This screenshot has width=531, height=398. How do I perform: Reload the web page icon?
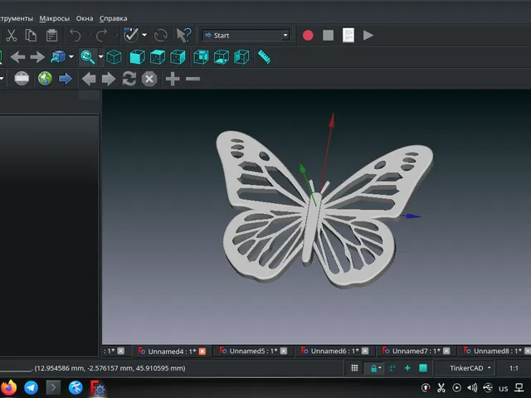coord(129,79)
